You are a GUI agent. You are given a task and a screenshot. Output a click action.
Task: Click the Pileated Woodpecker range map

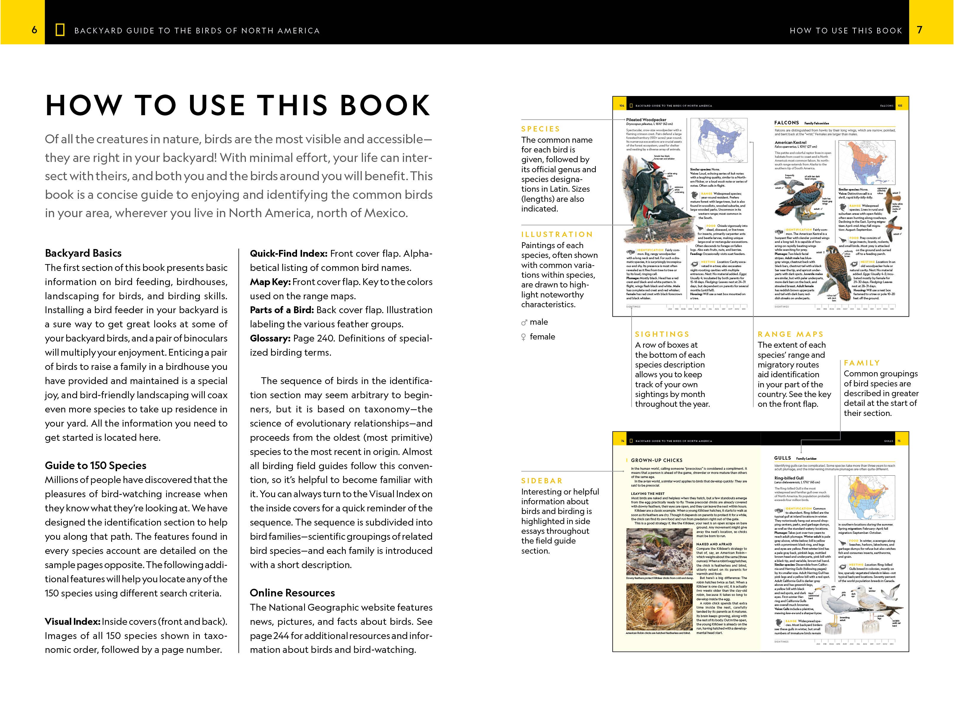click(720, 141)
